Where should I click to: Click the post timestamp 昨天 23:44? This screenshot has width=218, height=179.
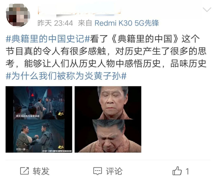point(55,23)
